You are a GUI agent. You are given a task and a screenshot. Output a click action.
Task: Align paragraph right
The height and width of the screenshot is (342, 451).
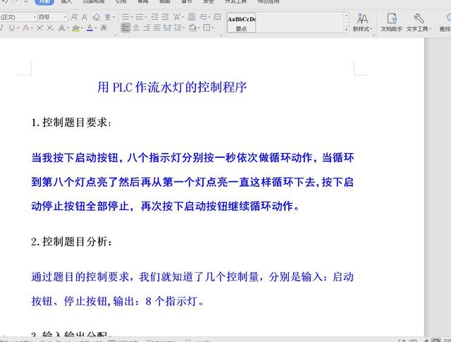pyautogui.click(x=147, y=28)
